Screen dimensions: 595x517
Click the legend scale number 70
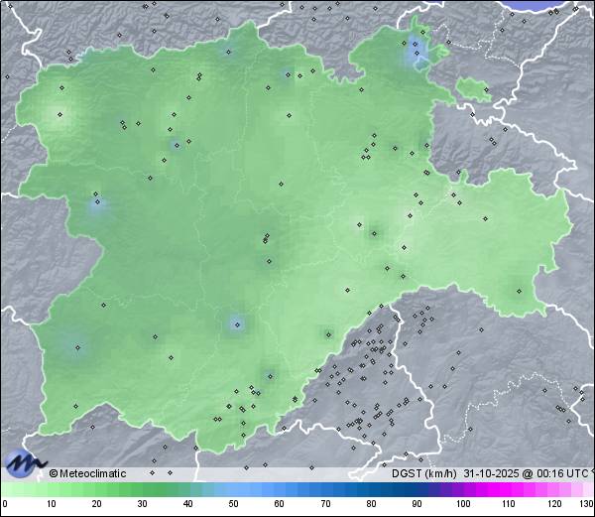[x=325, y=505]
